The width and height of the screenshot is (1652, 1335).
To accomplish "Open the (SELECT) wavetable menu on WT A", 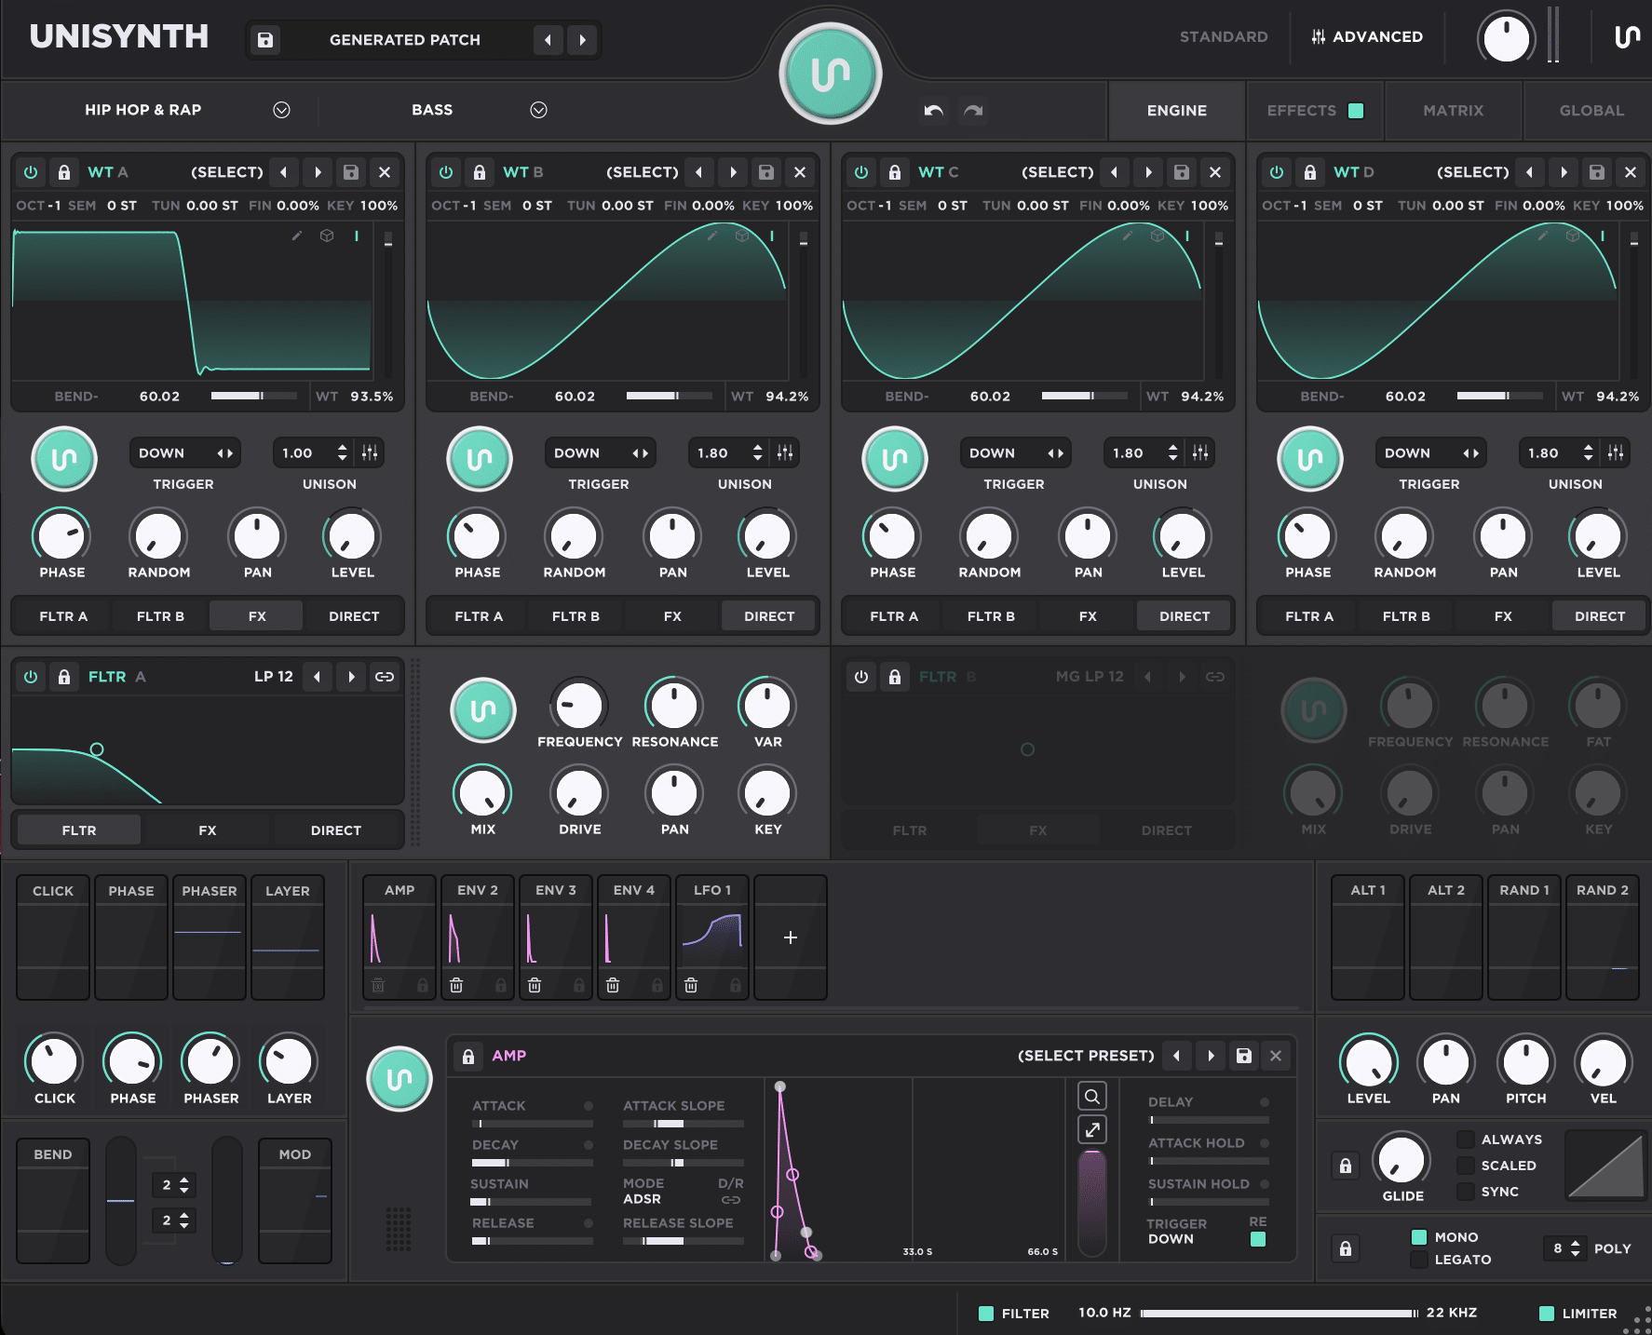I will pyautogui.click(x=225, y=172).
